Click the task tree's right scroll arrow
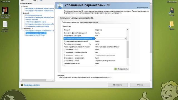 pos(53,80)
